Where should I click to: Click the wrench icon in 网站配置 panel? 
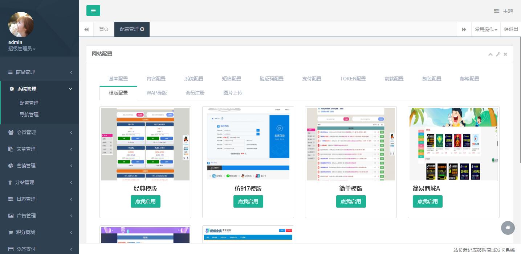pyautogui.click(x=498, y=54)
